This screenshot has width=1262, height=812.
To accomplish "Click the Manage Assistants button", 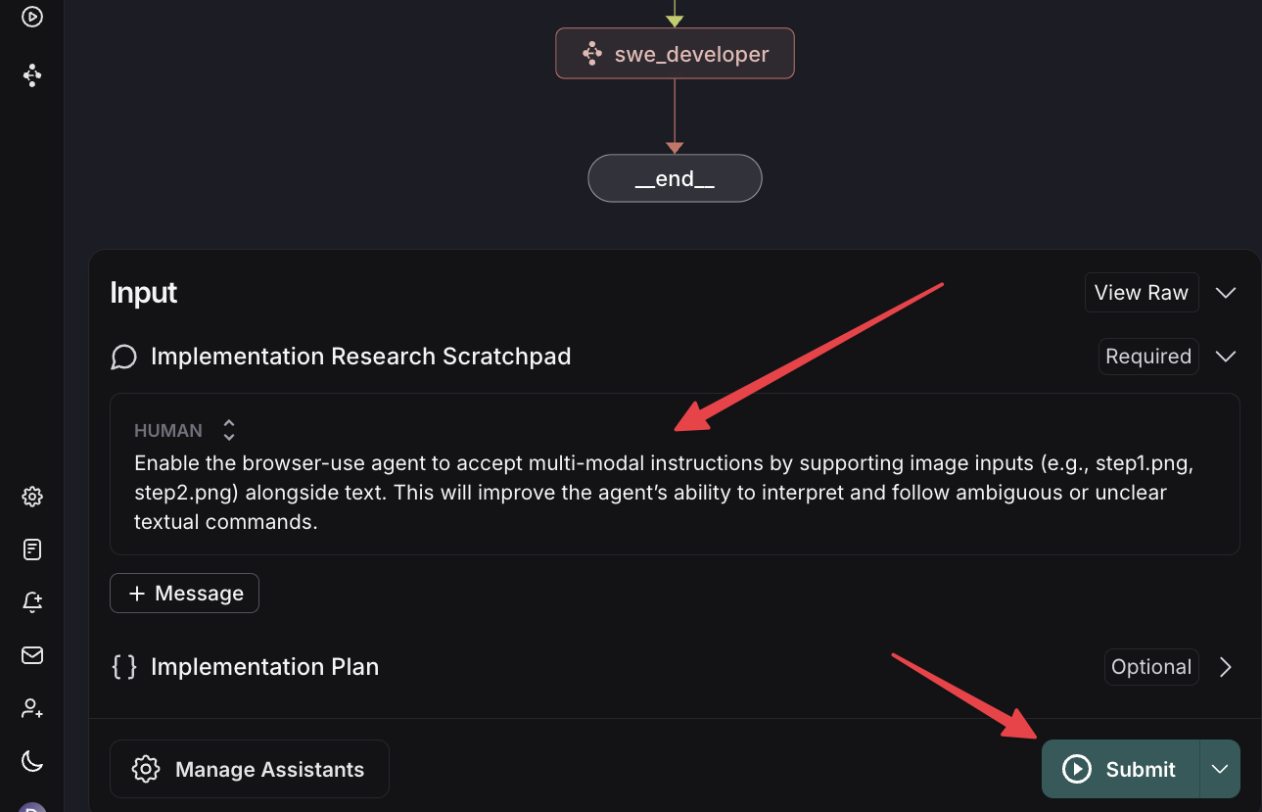I will click(x=250, y=769).
